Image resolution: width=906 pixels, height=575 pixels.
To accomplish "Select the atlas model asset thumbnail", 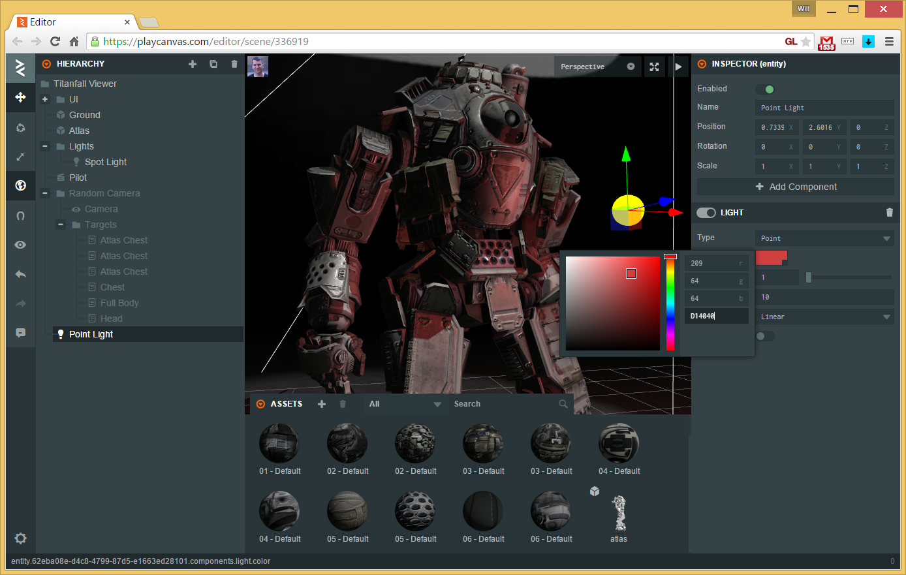I will click(x=619, y=513).
